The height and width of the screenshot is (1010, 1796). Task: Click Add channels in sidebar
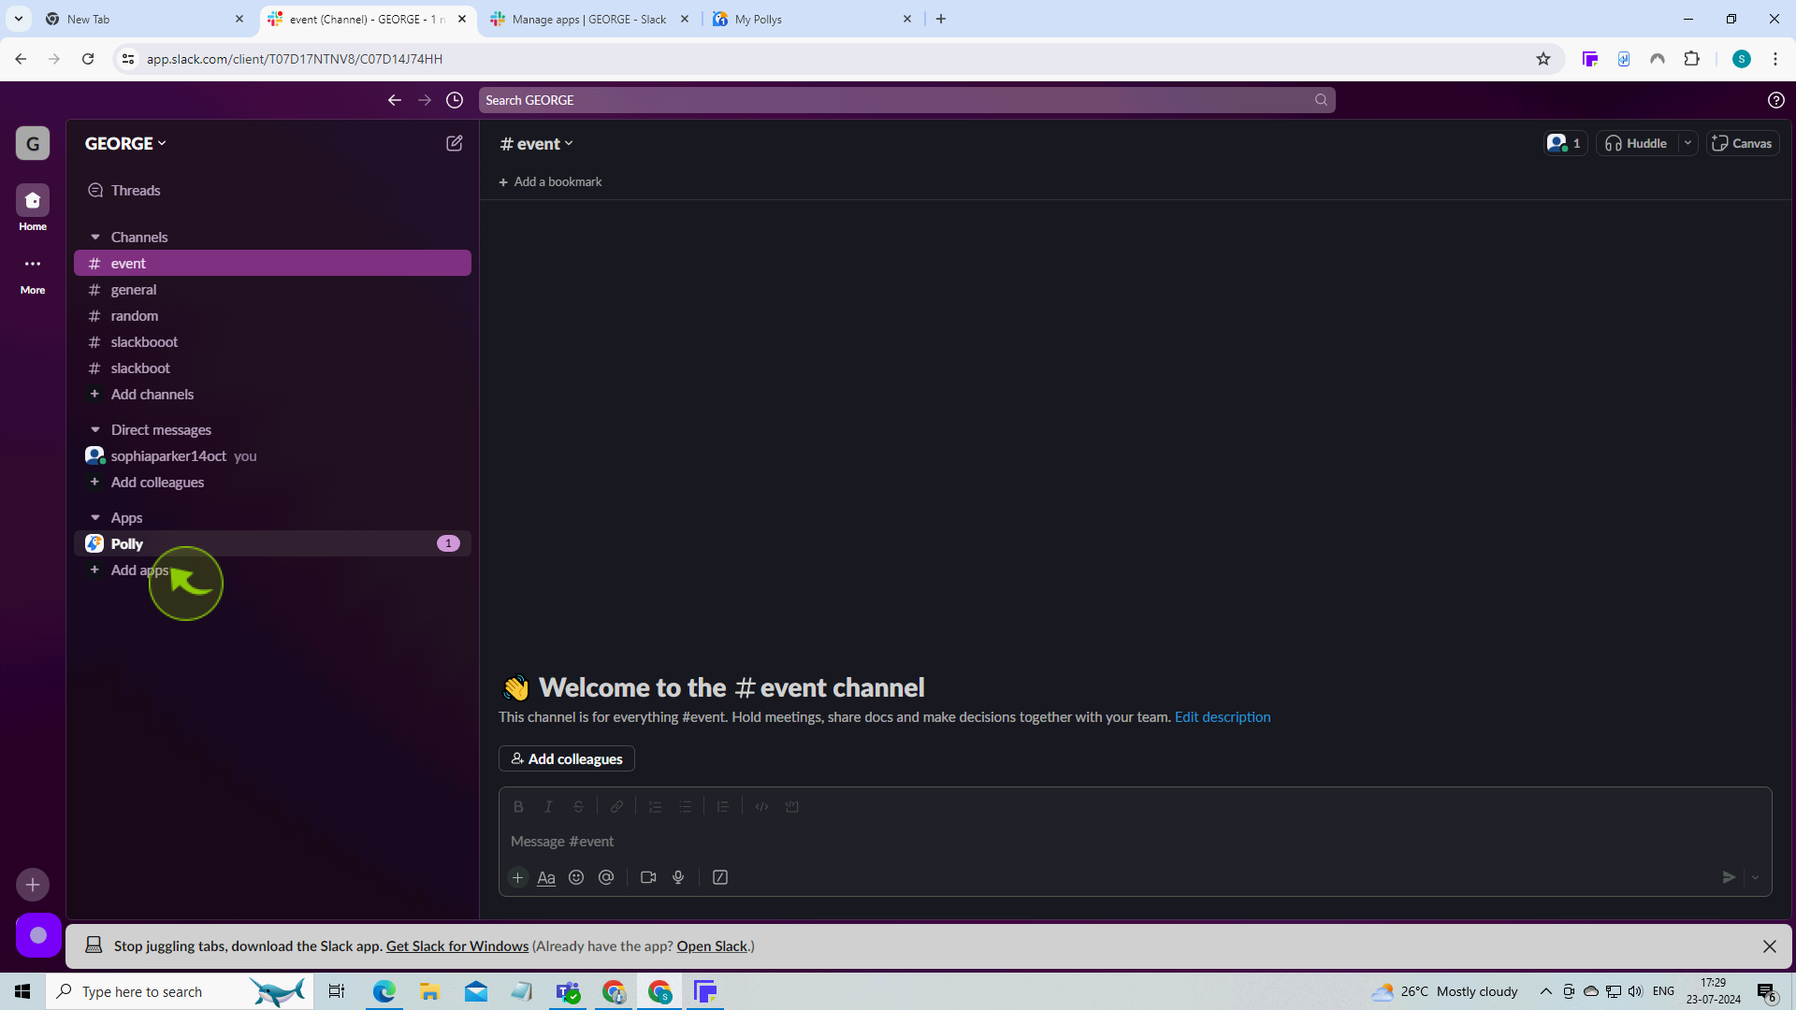point(272,395)
